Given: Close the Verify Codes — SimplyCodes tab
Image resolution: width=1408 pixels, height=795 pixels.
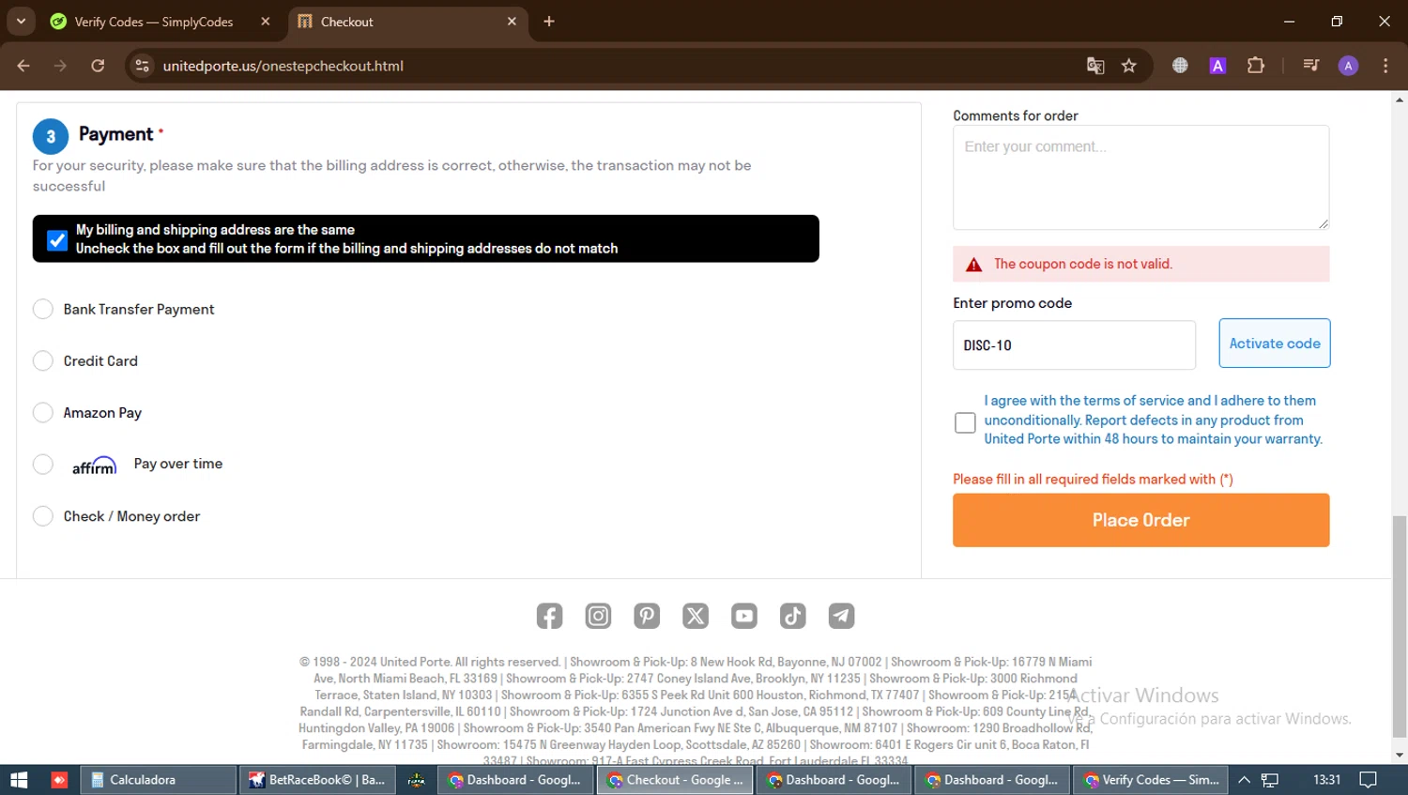Looking at the screenshot, I should (x=266, y=22).
